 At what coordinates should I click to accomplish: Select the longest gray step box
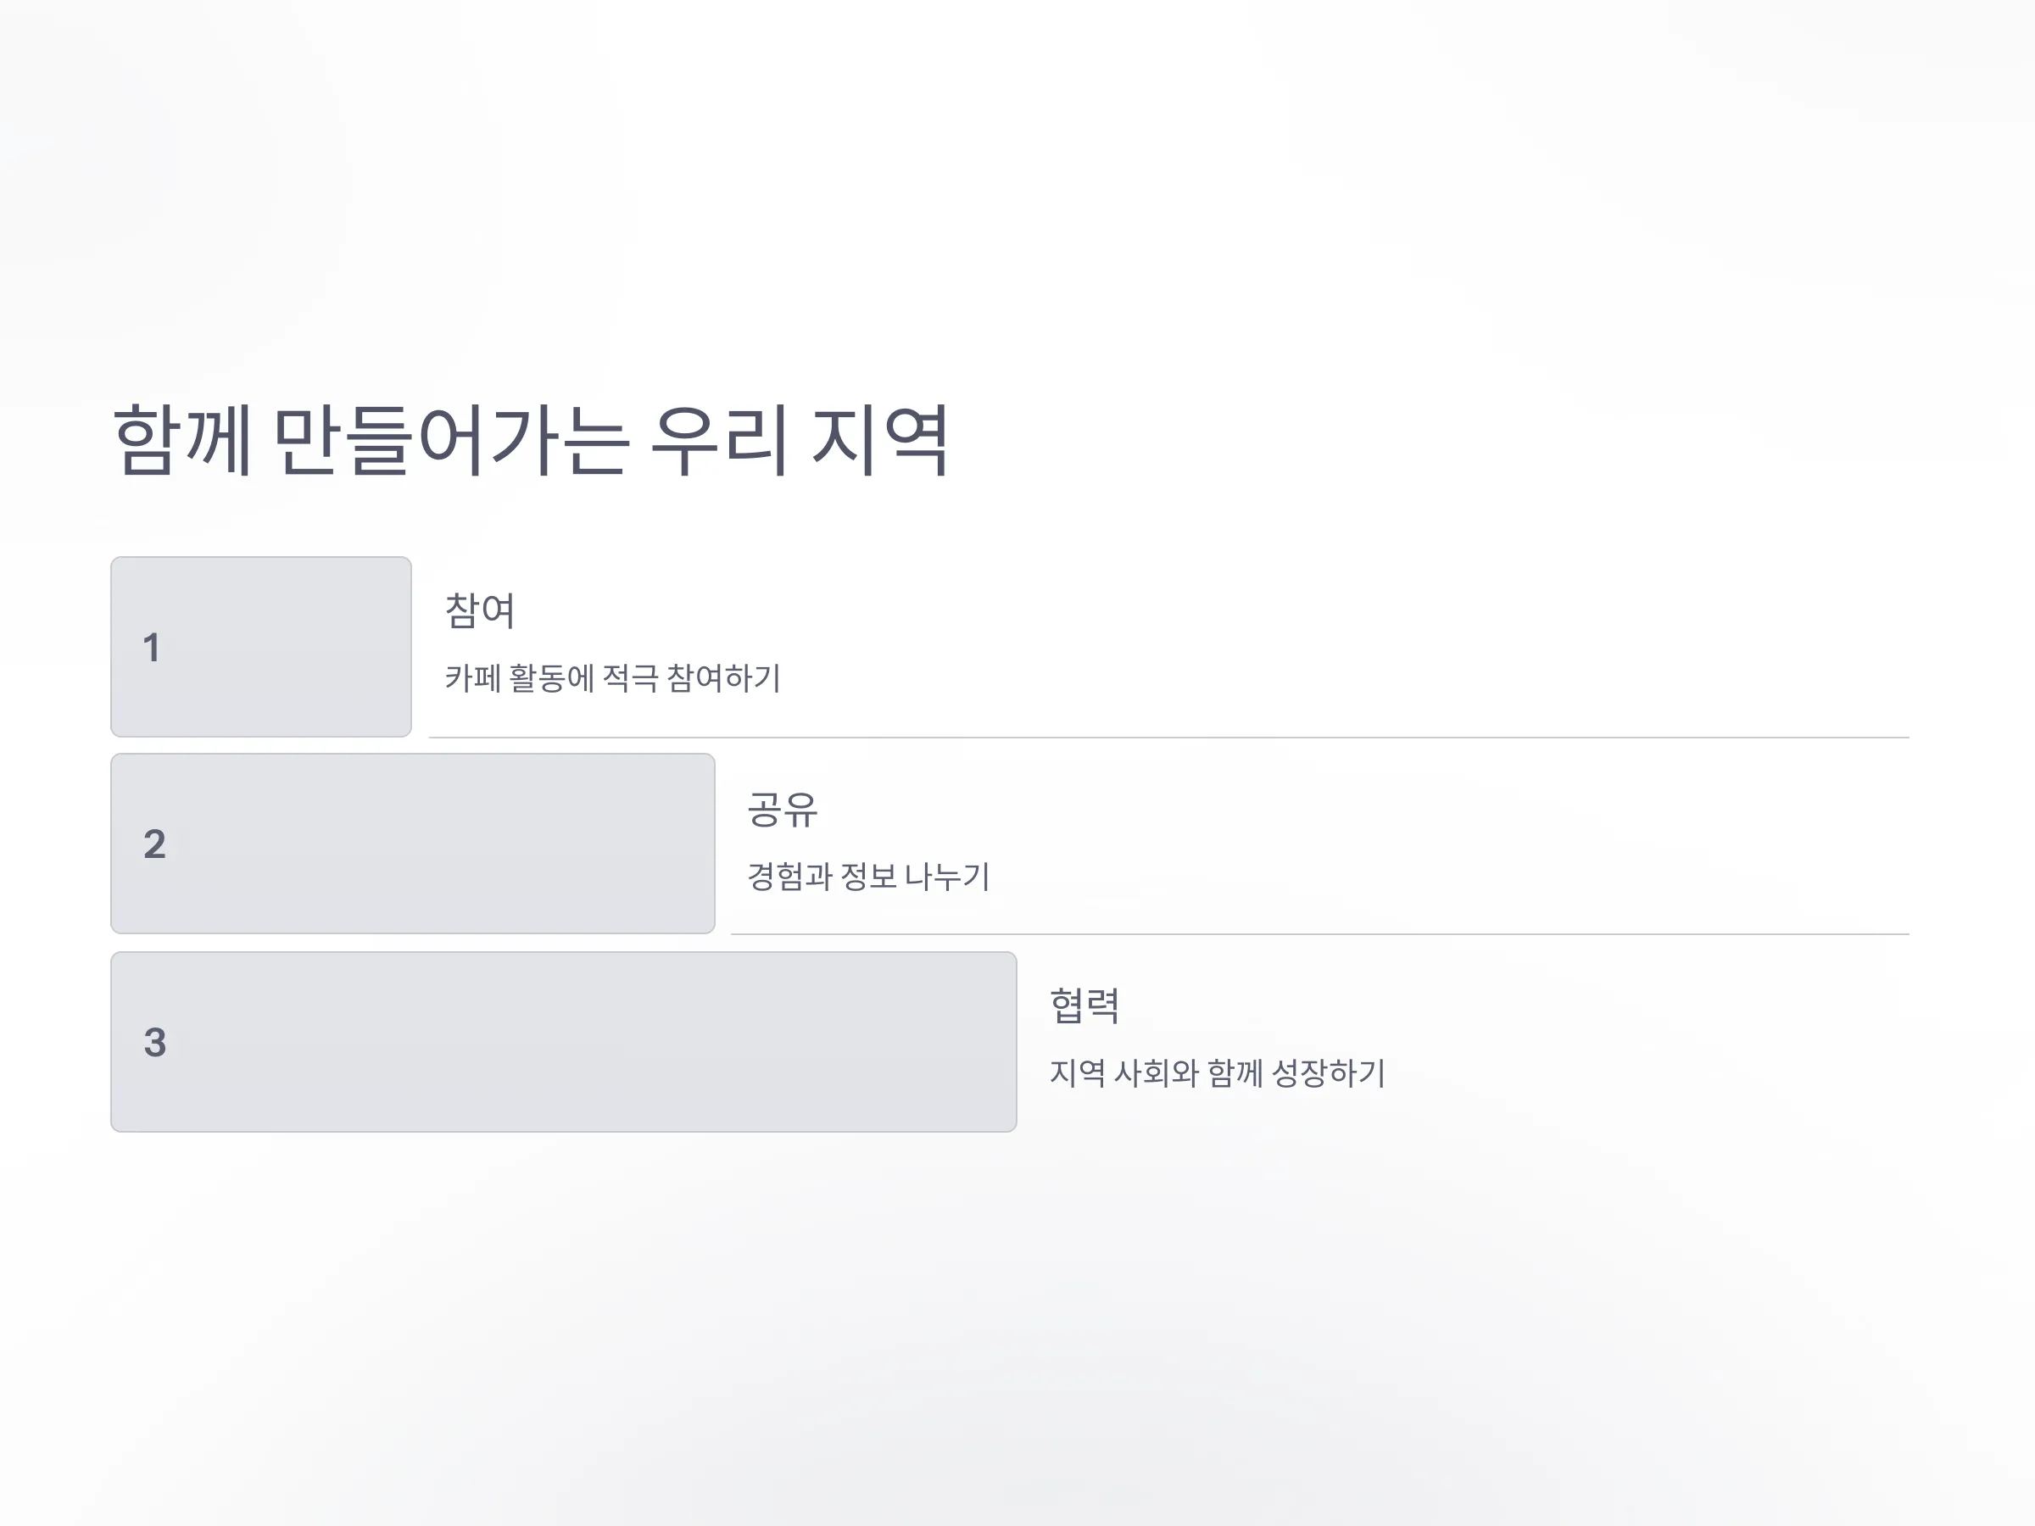(564, 1042)
